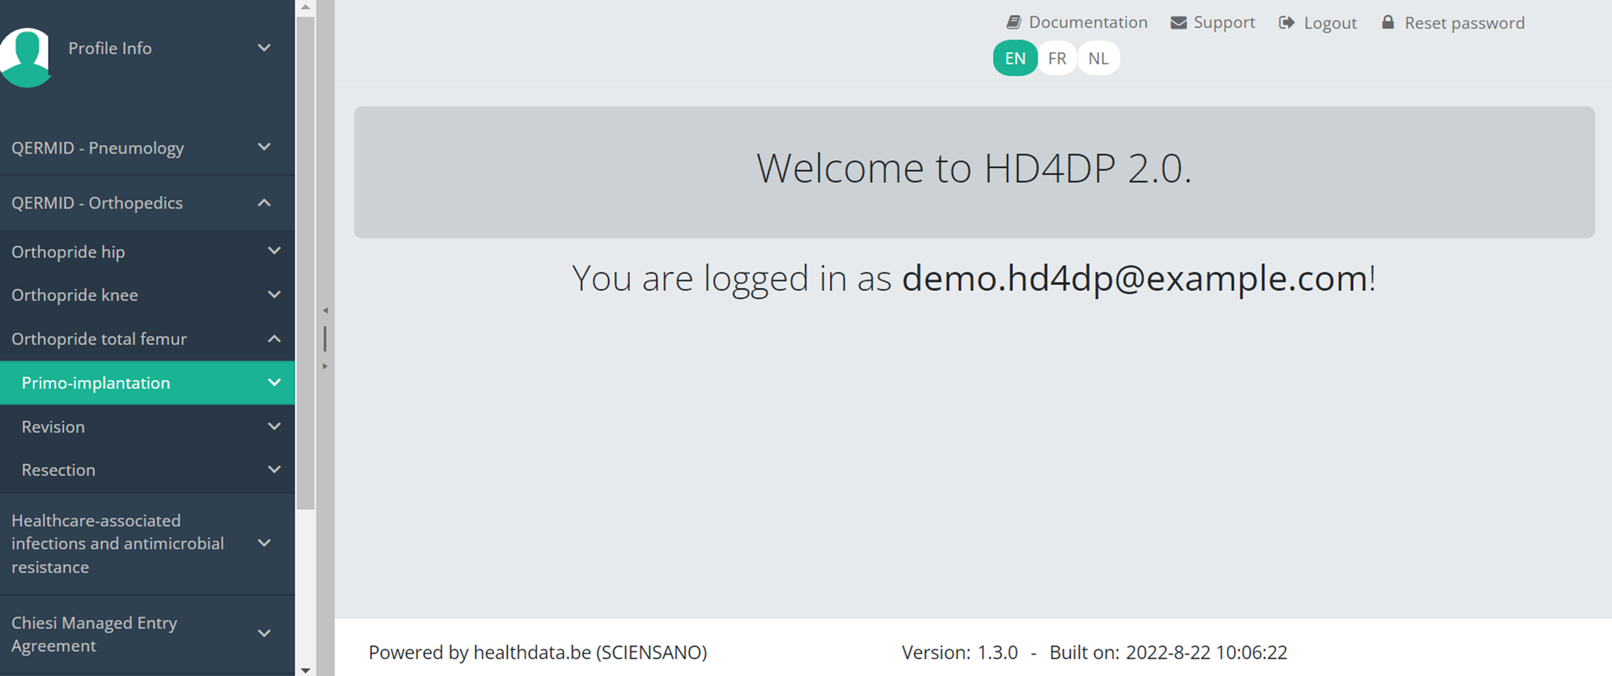Click the user avatar profile picture
Screen dimensions: 1612x676
(25, 56)
